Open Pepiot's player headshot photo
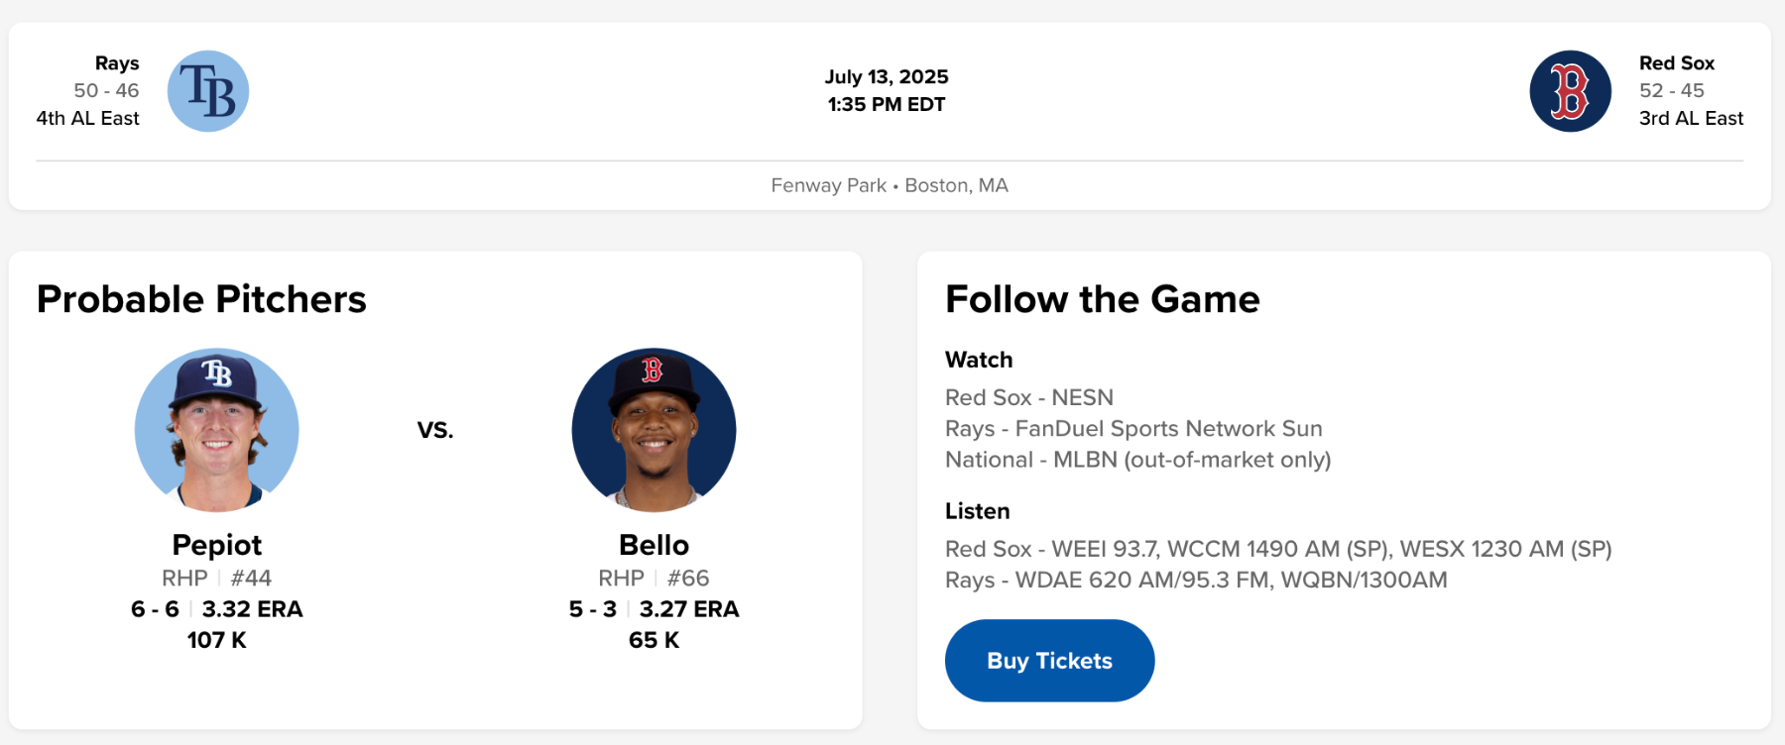1785x745 pixels. click(217, 430)
